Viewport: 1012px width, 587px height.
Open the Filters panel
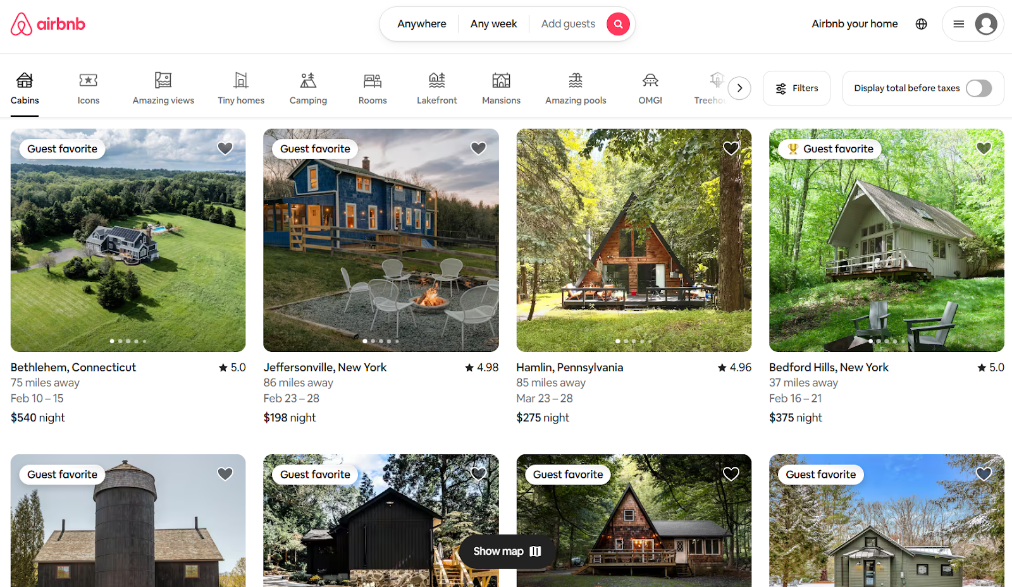[796, 88]
